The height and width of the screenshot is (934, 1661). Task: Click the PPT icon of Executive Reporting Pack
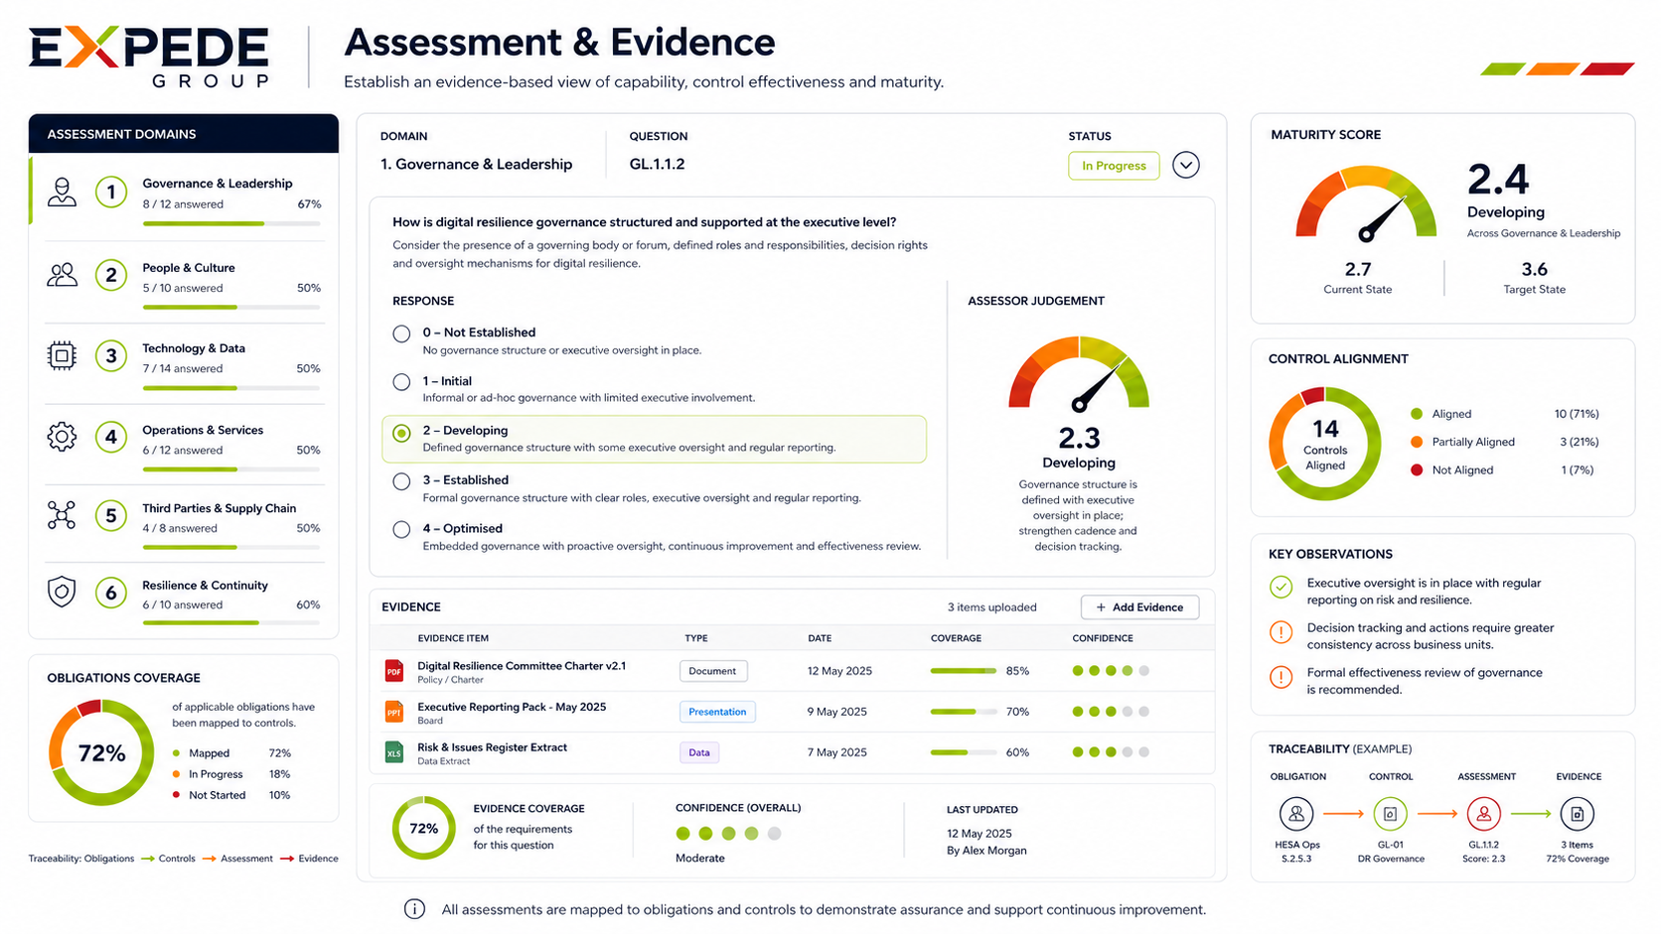click(394, 712)
